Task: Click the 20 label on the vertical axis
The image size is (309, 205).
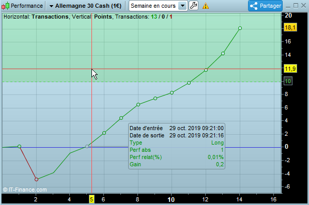Action: tap(288, 15)
